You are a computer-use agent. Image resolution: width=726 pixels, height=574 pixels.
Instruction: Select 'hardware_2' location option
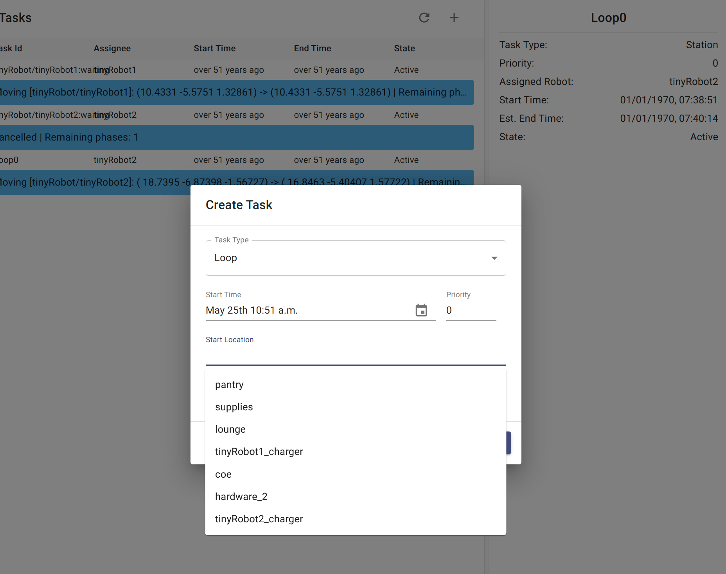pyautogui.click(x=241, y=496)
